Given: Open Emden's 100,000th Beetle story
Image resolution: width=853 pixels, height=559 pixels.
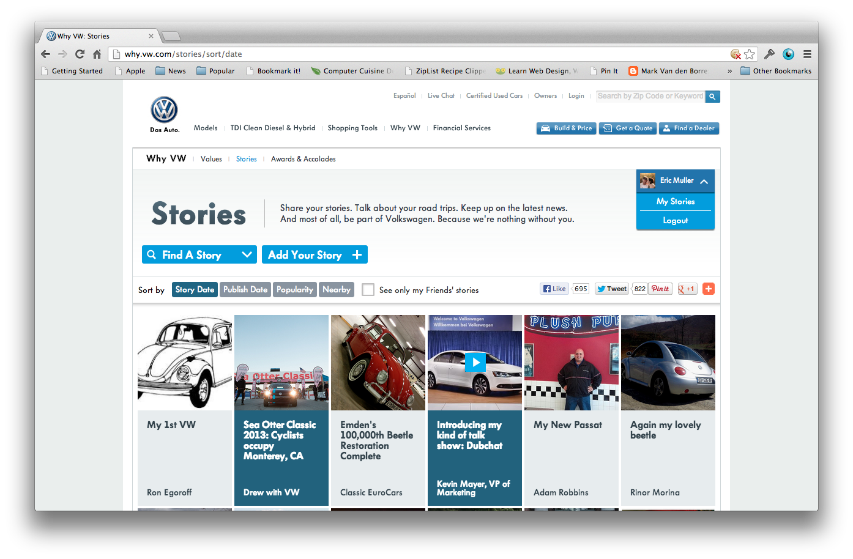Looking at the screenshot, I should point(378,410).
